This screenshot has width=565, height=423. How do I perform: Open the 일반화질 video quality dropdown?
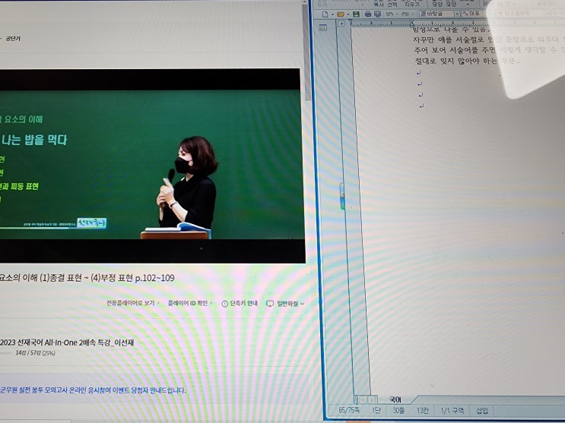point(290,304)
